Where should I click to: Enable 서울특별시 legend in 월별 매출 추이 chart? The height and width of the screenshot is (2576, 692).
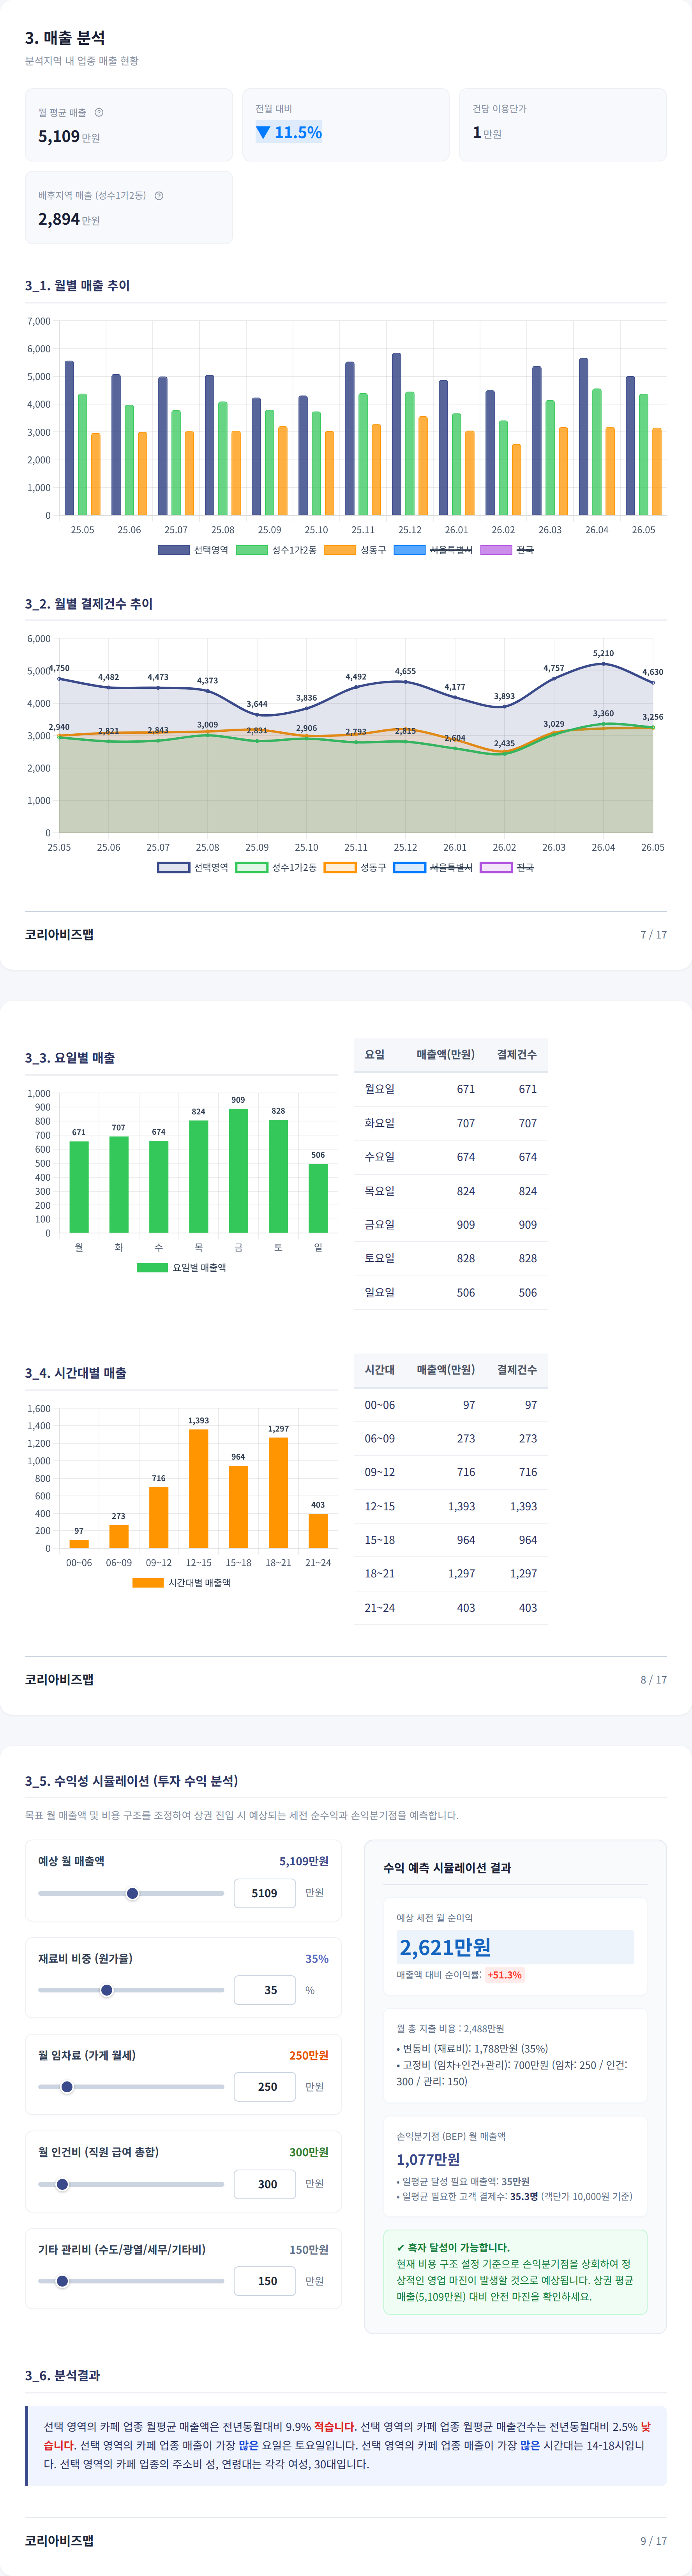(433, 550)
